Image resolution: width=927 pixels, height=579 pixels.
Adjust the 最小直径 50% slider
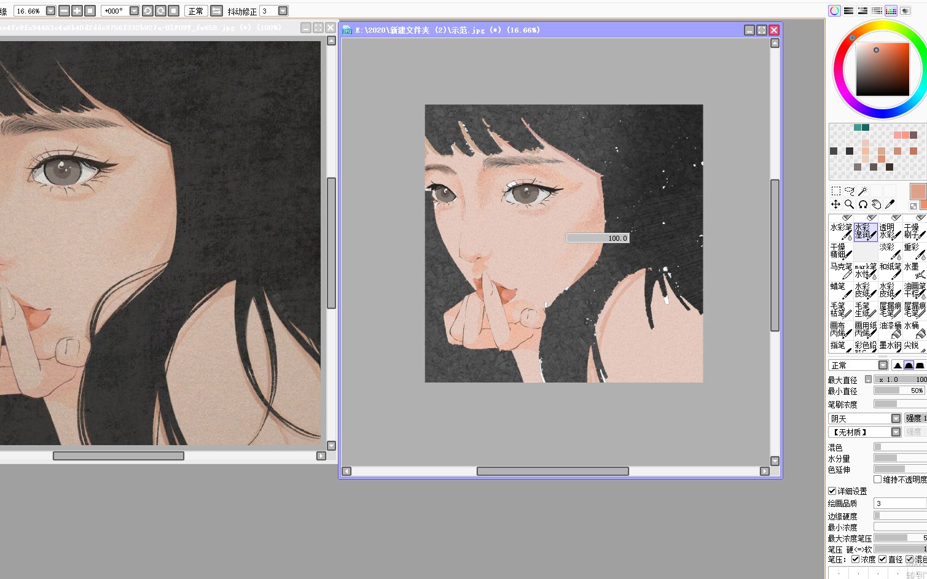tap(900, 391)
